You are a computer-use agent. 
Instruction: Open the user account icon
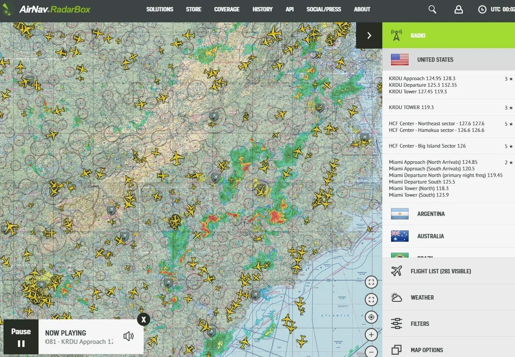(x=459, y=10)
